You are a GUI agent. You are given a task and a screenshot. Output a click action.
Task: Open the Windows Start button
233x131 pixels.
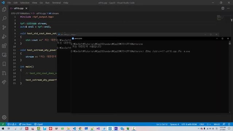pos(3,128)
